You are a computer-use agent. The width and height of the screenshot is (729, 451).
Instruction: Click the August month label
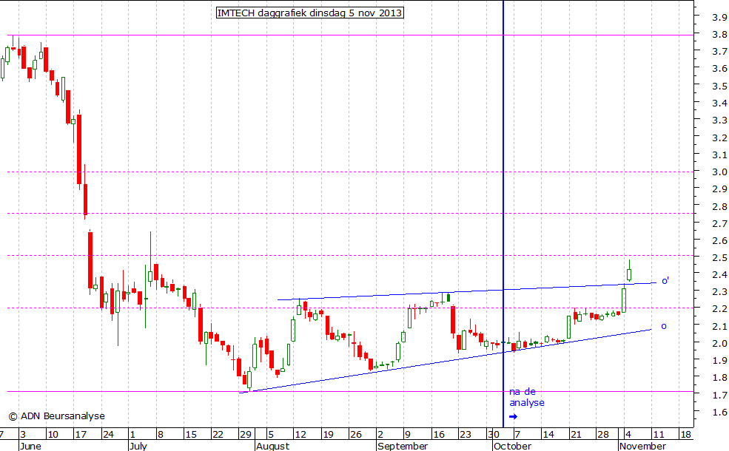[272, 446]
